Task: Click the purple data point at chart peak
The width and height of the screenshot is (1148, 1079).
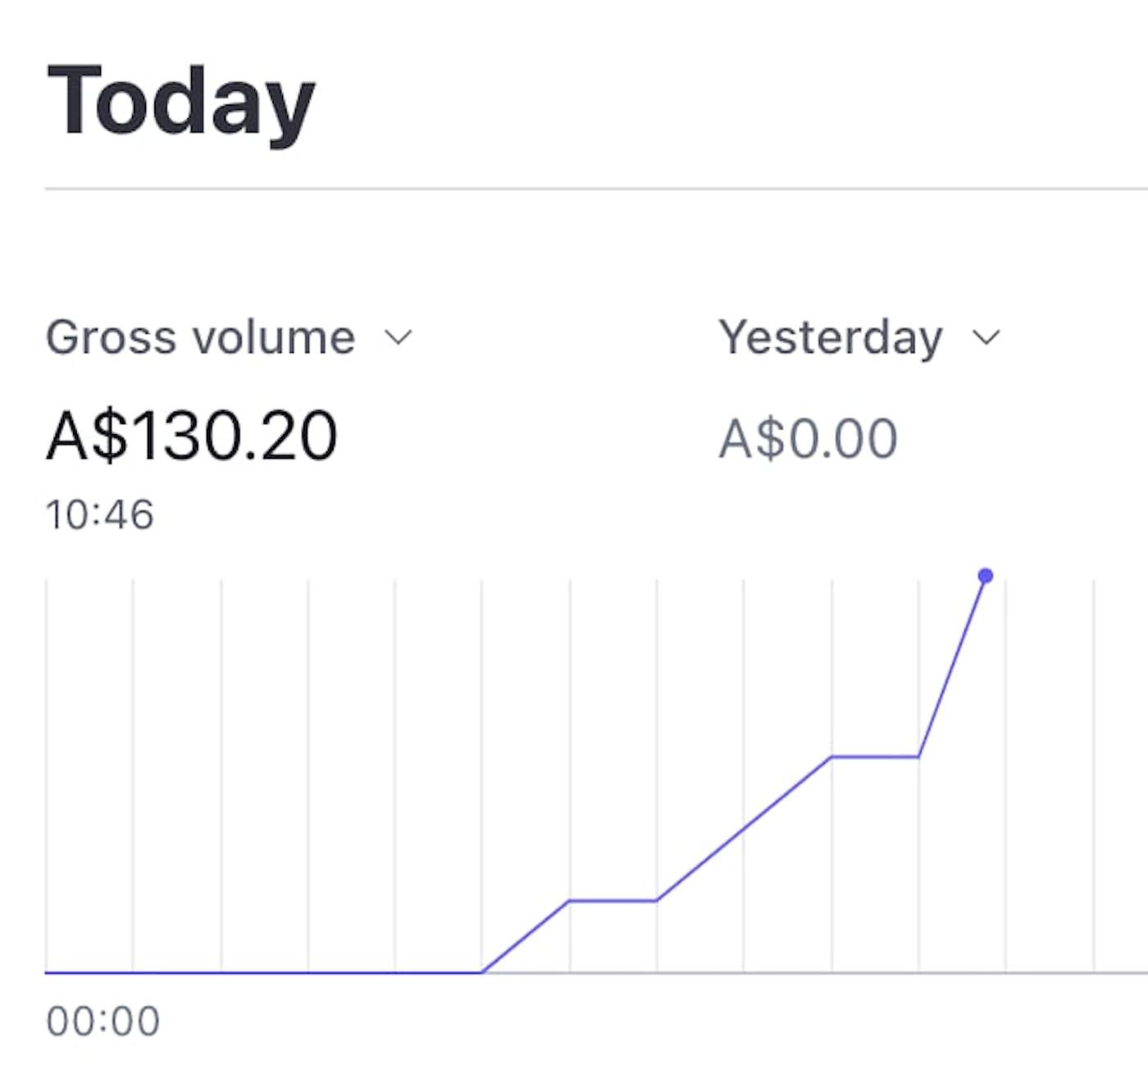Action: [986, 576]
